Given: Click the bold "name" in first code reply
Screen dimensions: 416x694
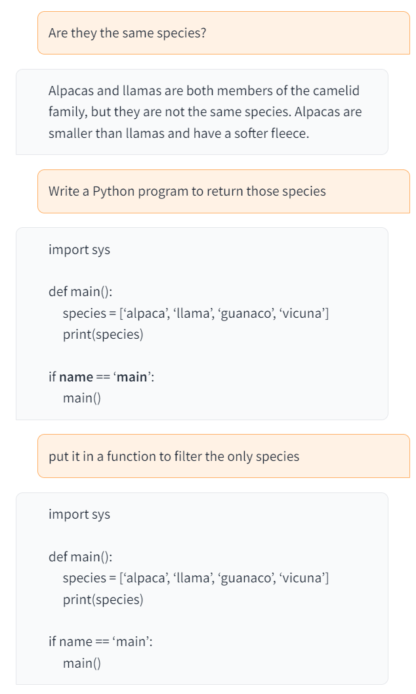Looking at the screenshot, I should (x=76, y=377).
